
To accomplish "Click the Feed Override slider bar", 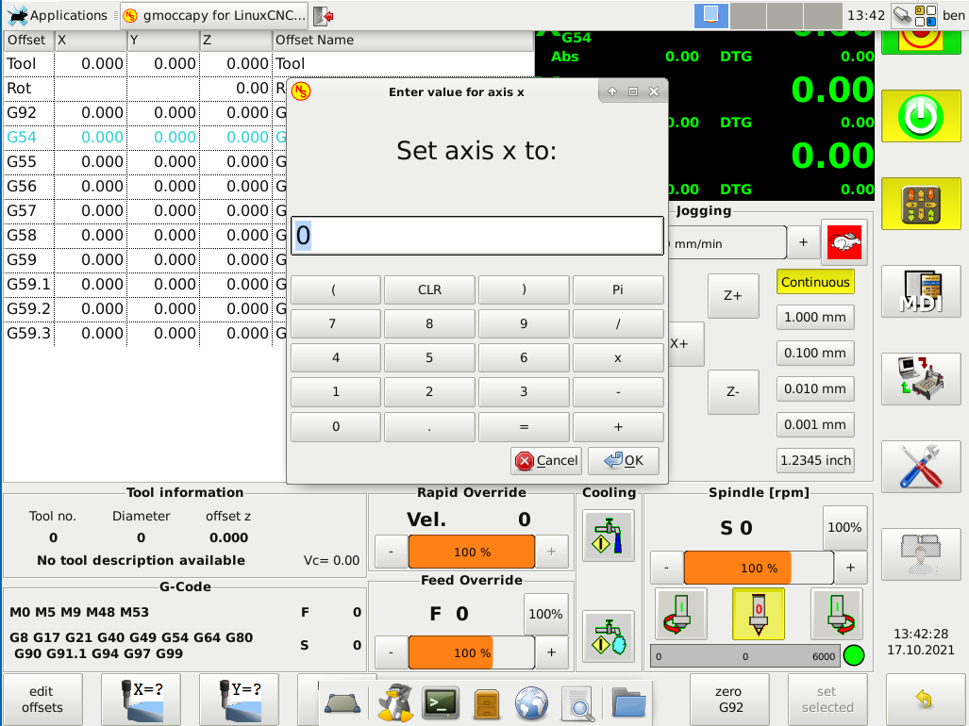I will click(472, 652).
